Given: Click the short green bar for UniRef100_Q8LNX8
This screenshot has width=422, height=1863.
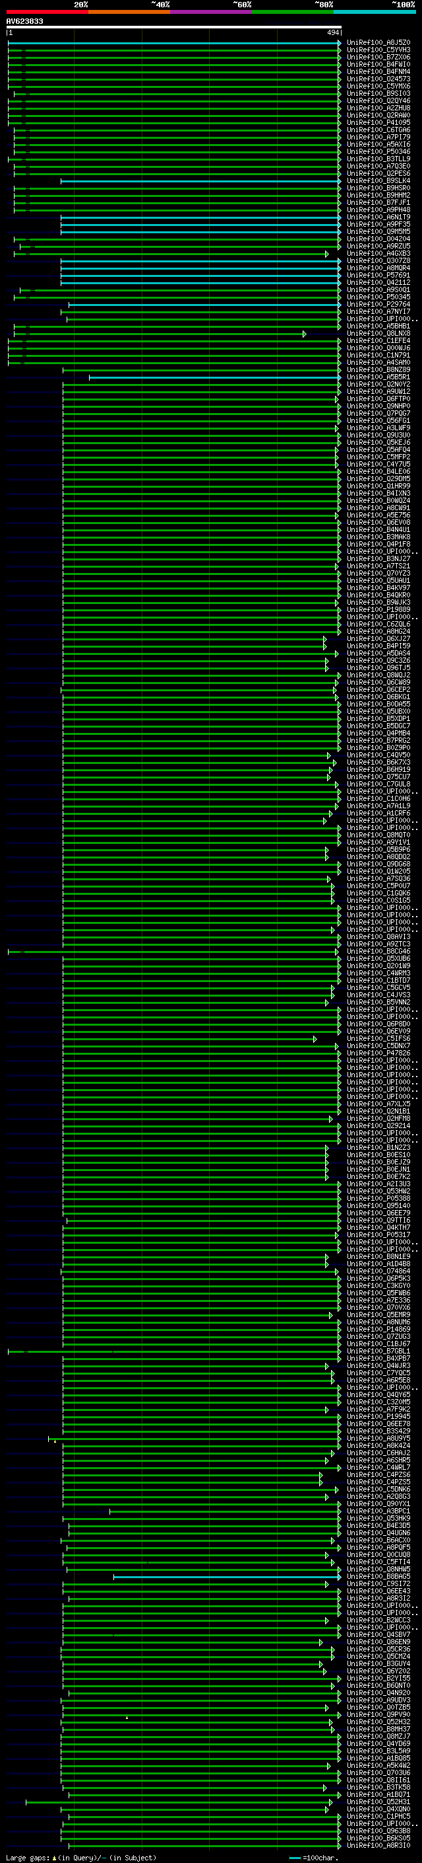Looking at the screenshot, I should 160,333.
